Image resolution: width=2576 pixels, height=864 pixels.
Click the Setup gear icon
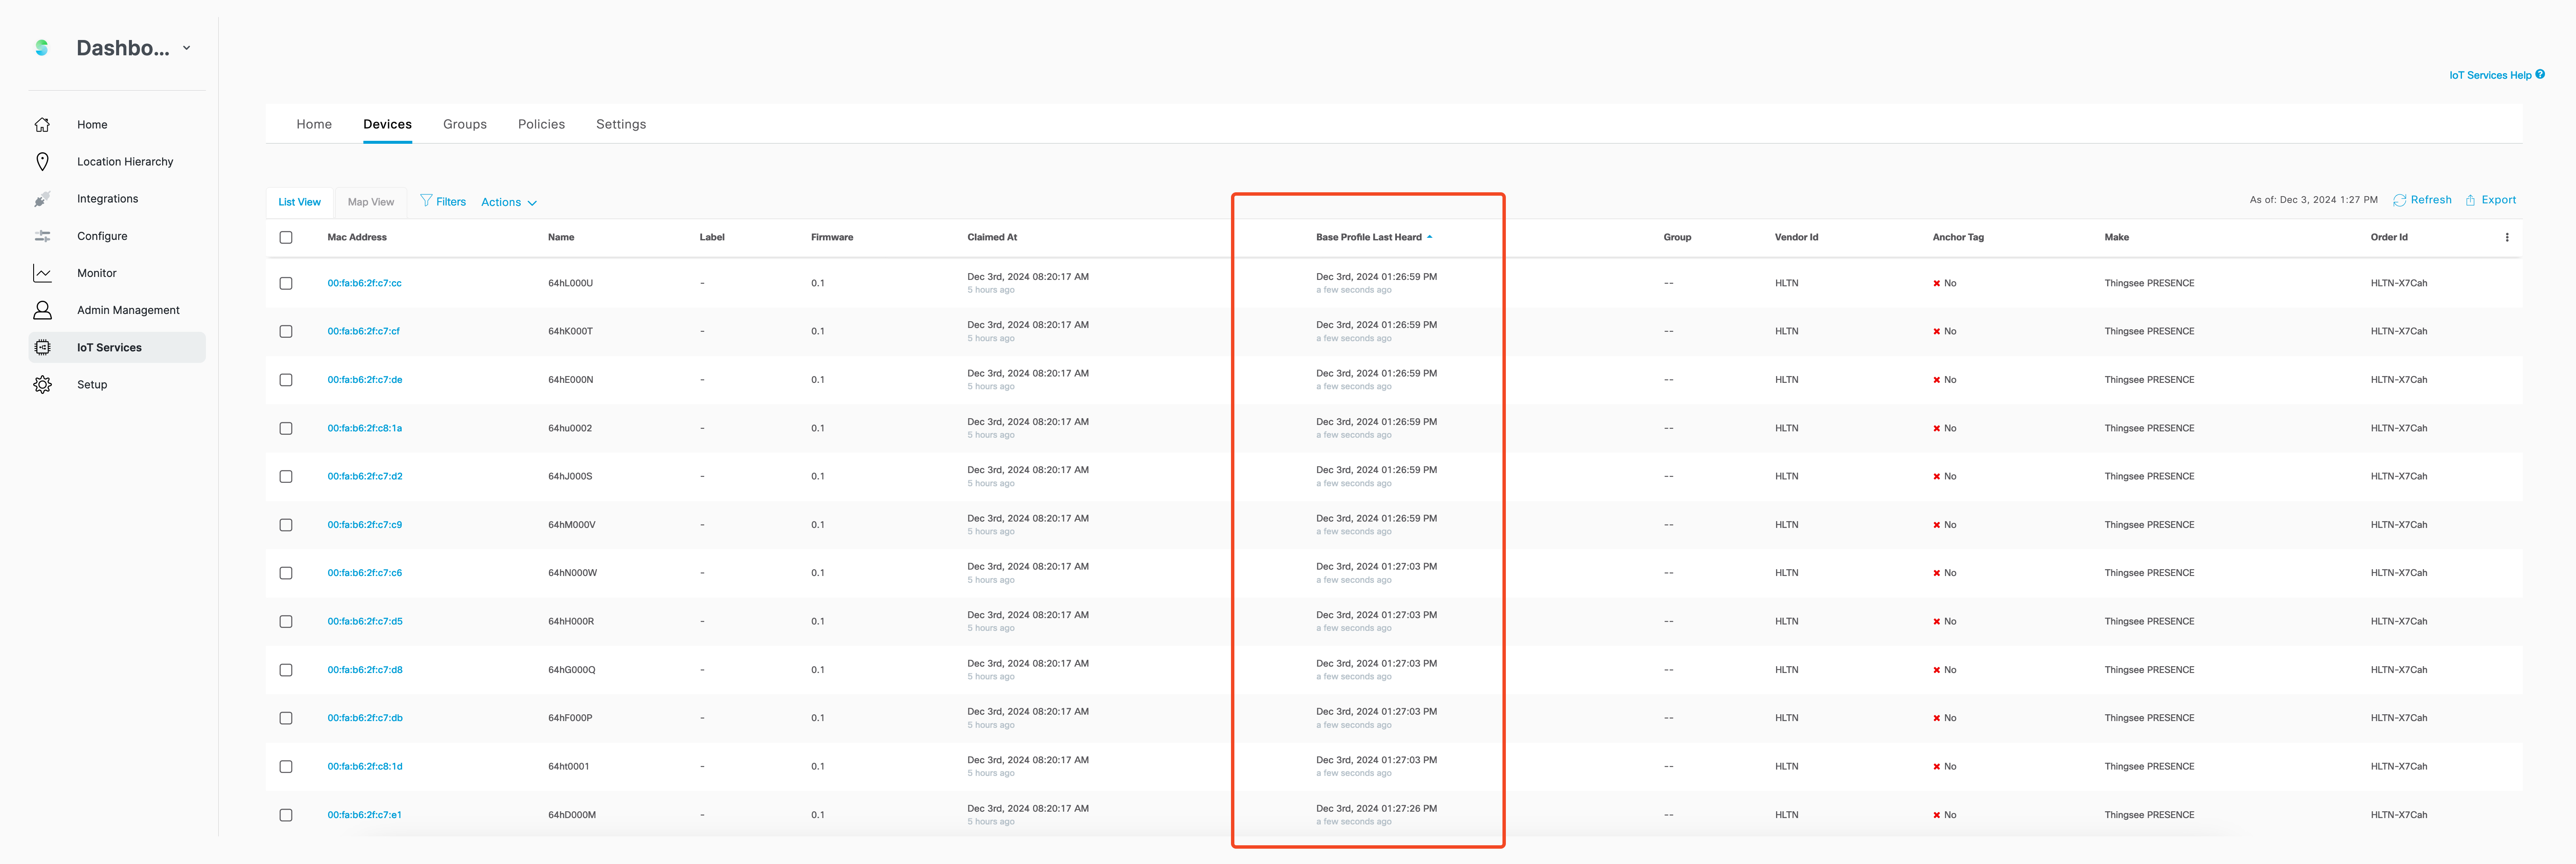click(x=42, y=384)
